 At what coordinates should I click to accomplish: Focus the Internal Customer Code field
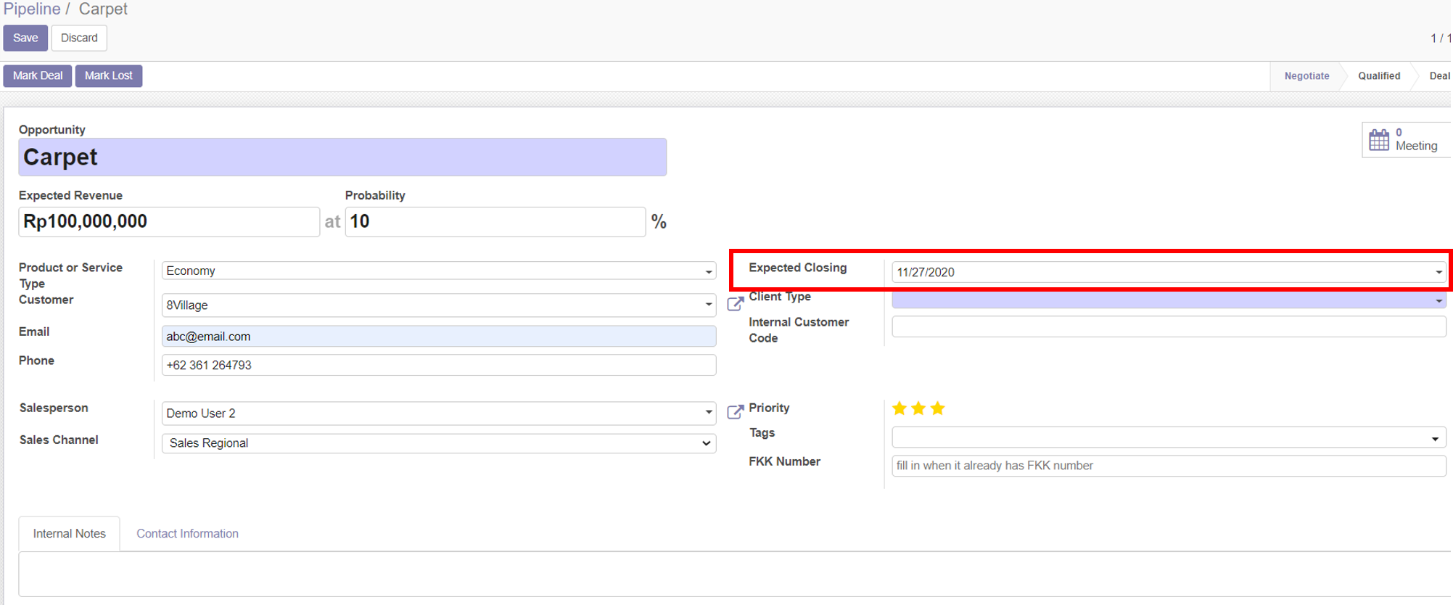click(x=1169, y=326)
